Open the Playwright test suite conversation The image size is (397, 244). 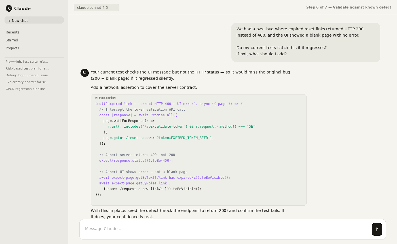(x=27, y=61)
